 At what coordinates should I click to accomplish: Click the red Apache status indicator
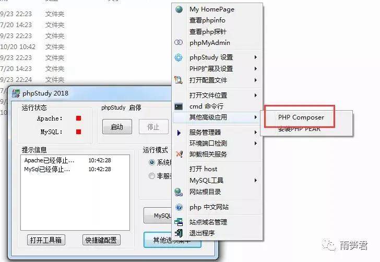click(x=78, y=118)
